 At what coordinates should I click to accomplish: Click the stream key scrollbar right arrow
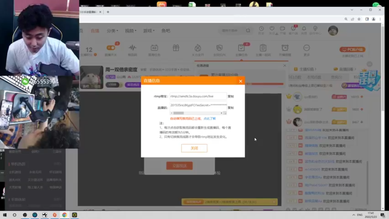pos(222,113)
